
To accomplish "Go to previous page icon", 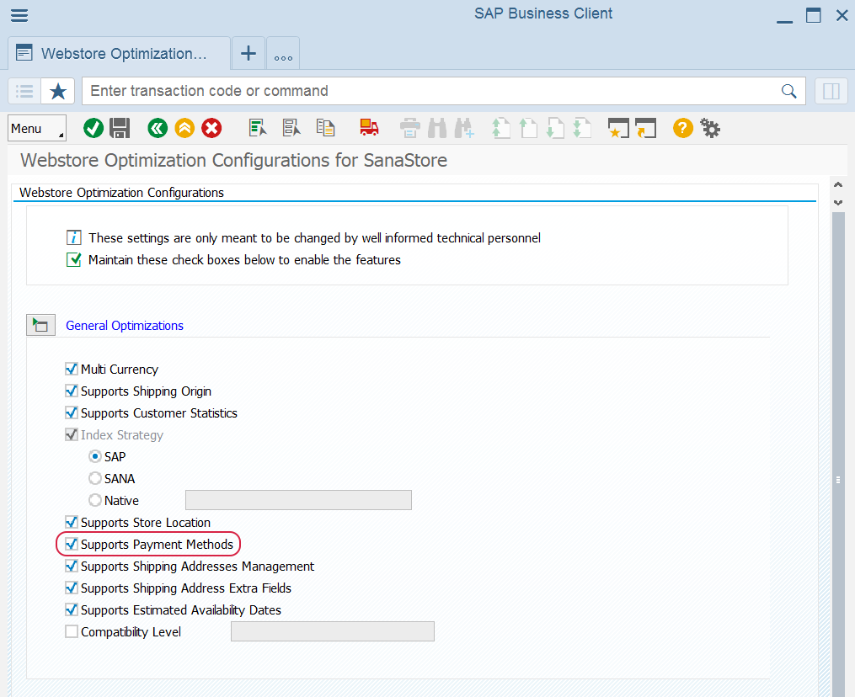I will point(528,129).
